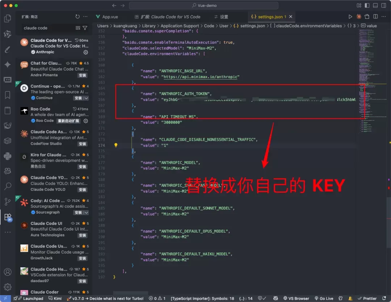Toggle the primary side bar layout button
391x302 pixels.
point(367,5)
